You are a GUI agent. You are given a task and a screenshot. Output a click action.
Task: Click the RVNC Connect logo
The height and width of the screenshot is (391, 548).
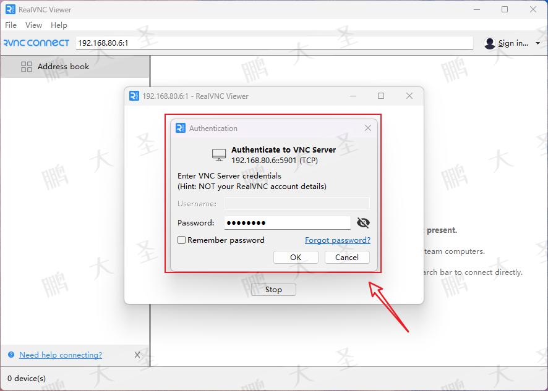36,43
